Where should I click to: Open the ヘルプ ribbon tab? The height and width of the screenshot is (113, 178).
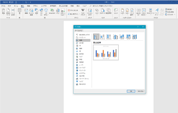pyautogui.click(x=85, y=6)
